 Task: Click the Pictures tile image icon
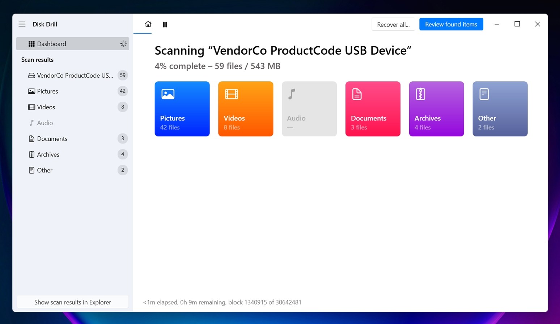pos(168,94)
